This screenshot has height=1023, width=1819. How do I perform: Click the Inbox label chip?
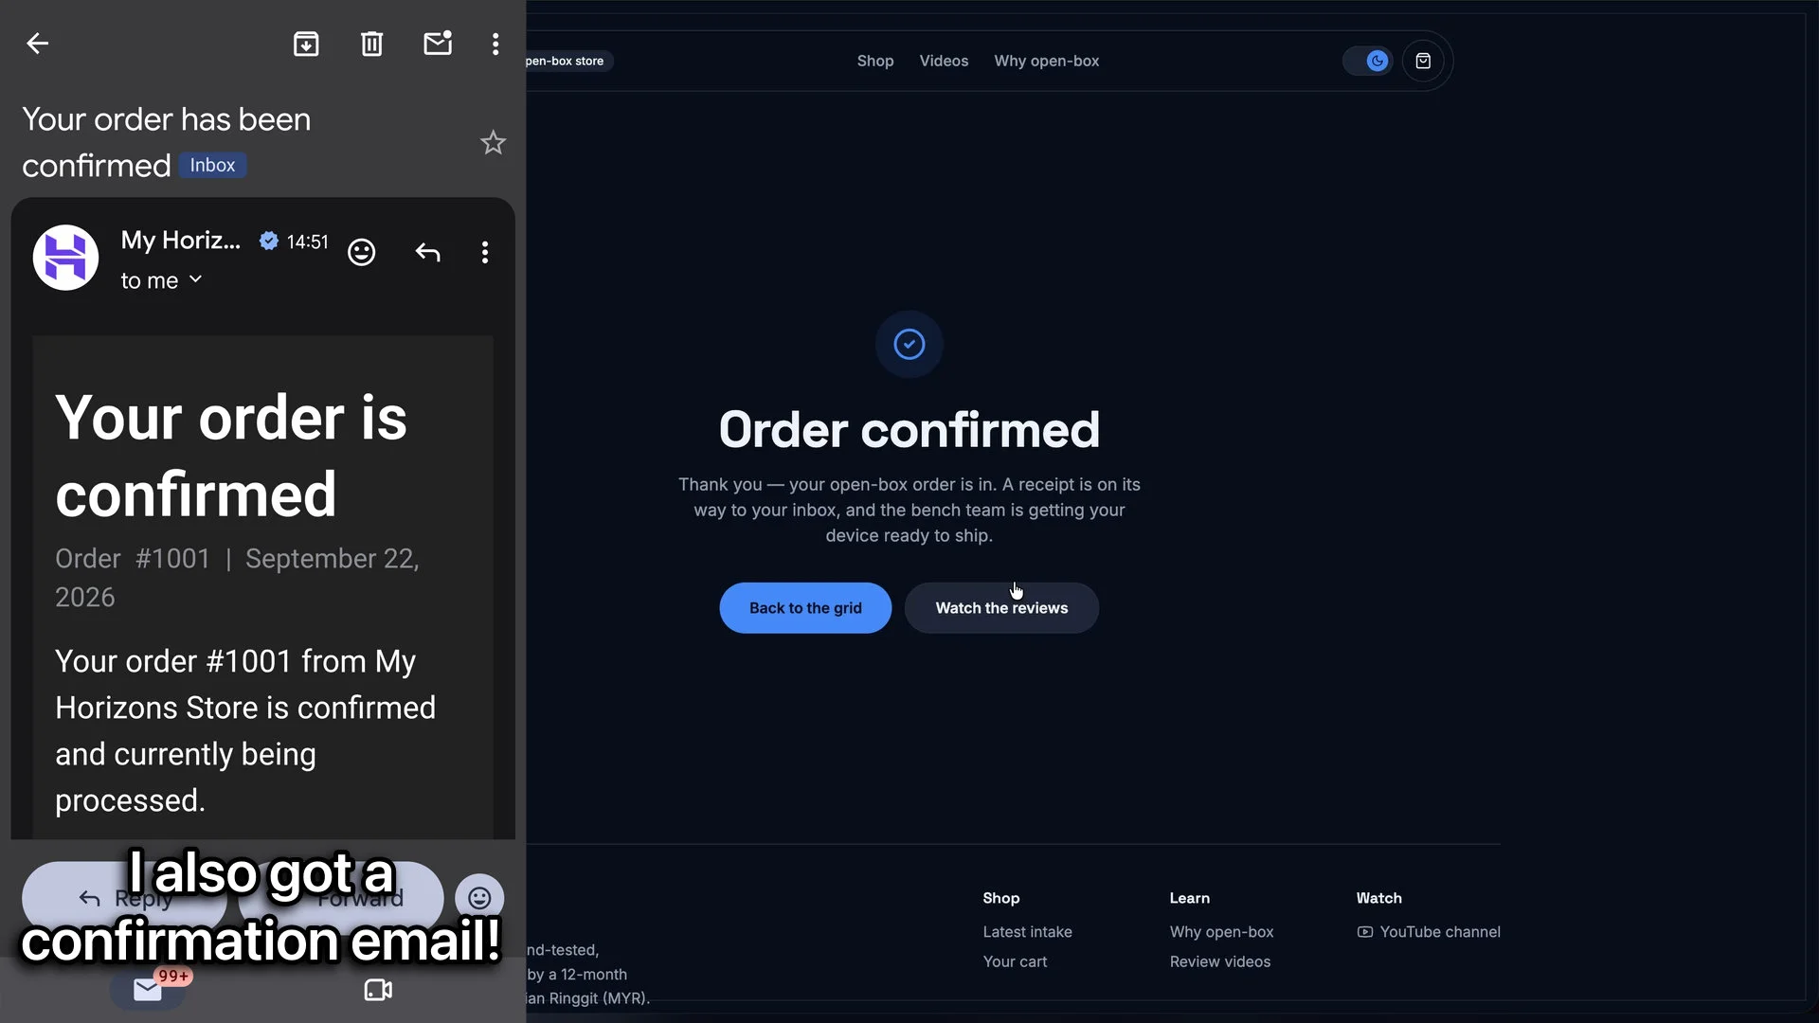click(212, 165)
